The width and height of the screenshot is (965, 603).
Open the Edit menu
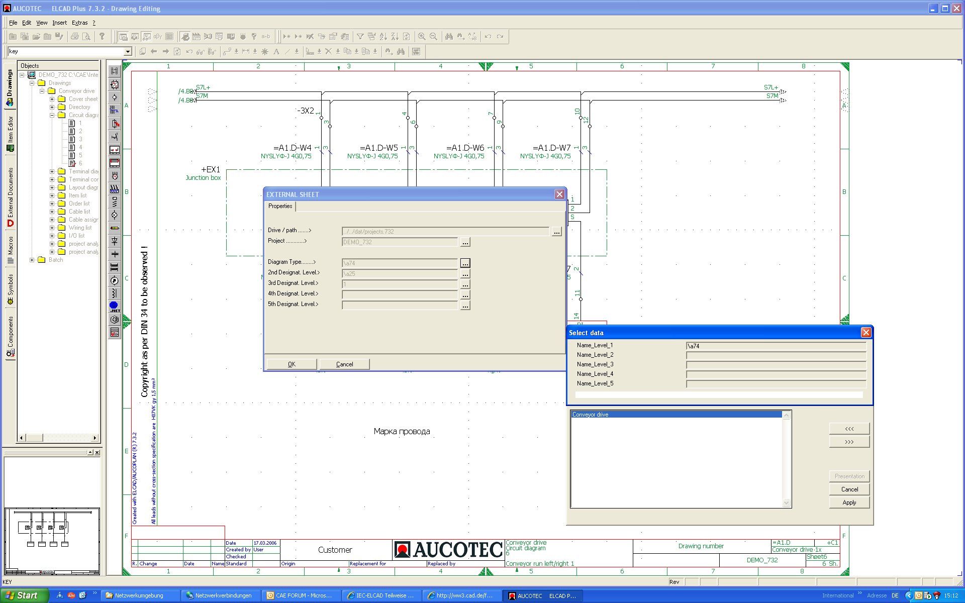[x=27, y=23]
